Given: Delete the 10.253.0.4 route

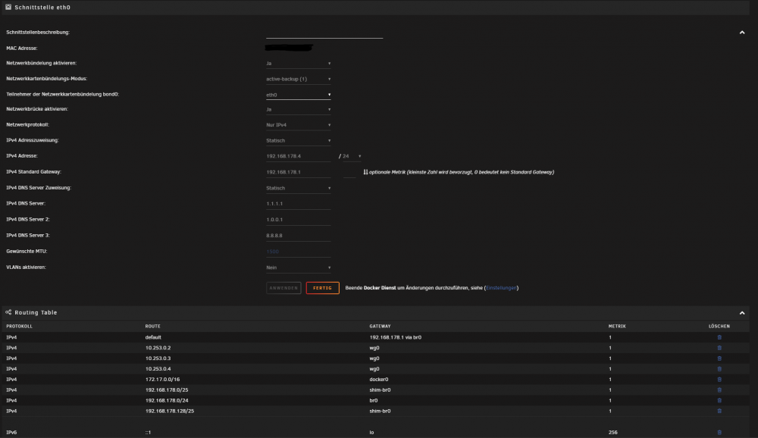Looking at the screenshot, I should coord(719,369).
